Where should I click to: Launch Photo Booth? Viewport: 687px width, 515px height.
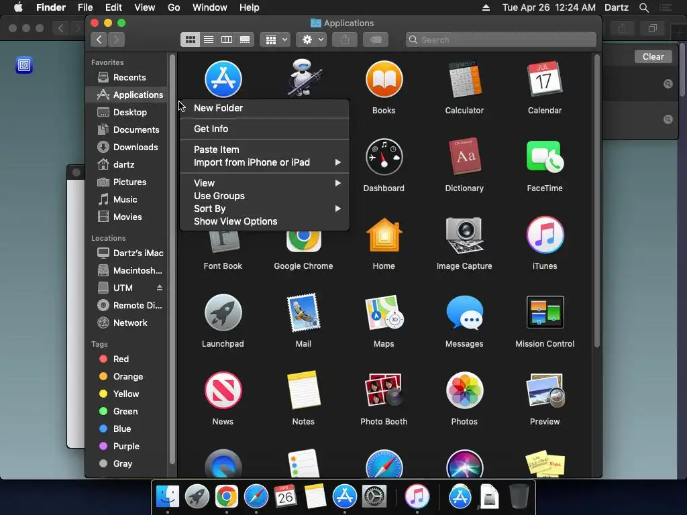(x=384, y=390)
